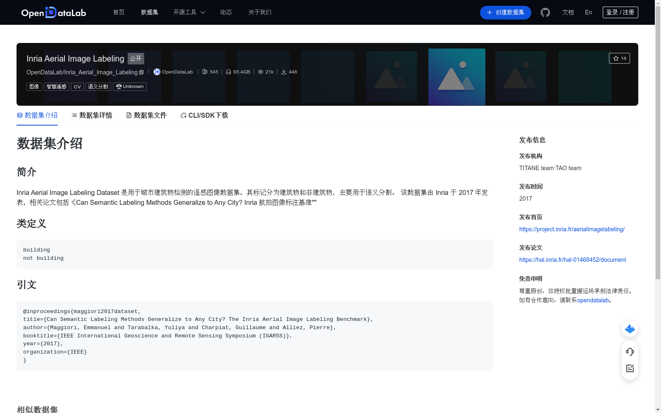661x413 pixels.
Task: Select the CV tag under the dataset title
Action: point(77,86)
